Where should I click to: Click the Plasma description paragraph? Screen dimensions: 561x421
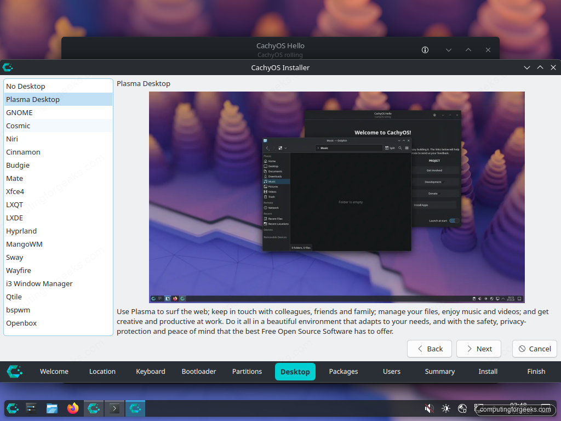pos(333,321)
